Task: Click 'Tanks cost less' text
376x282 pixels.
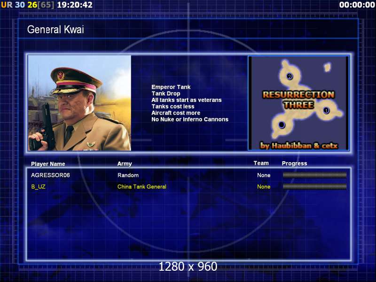Action: [173, 106]
